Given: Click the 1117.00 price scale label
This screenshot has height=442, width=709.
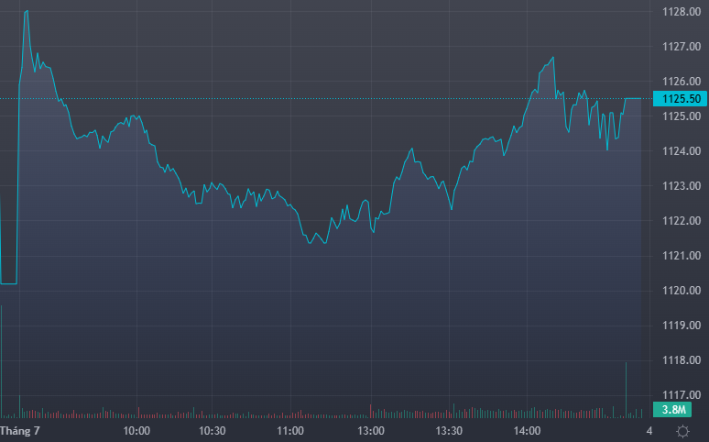Looking at the screenshot, I should [x=680, y=394].
